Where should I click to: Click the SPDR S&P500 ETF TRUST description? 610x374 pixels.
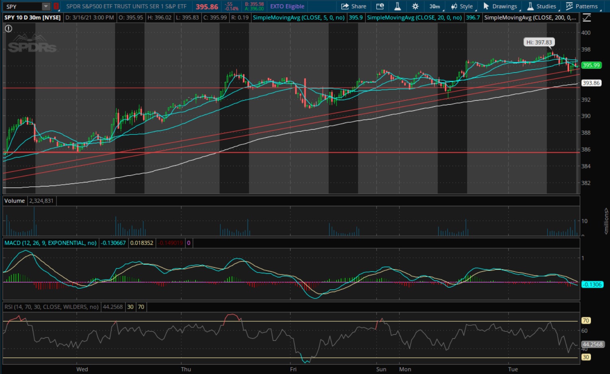pos(126,6)
